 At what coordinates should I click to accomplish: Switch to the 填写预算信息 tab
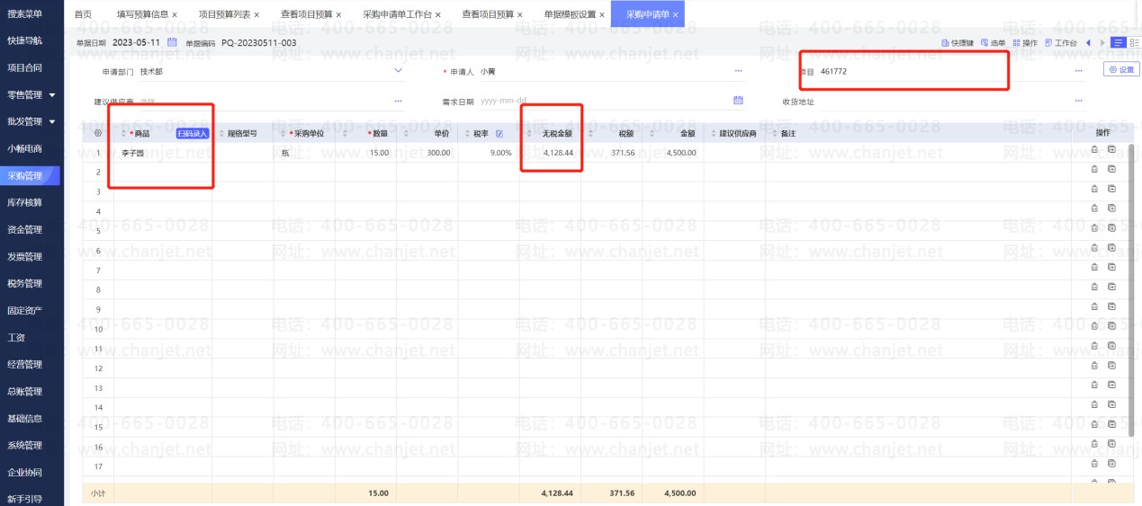tap(142, 14)
